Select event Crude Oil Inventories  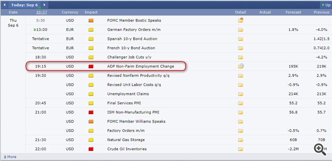coord(127,149)
